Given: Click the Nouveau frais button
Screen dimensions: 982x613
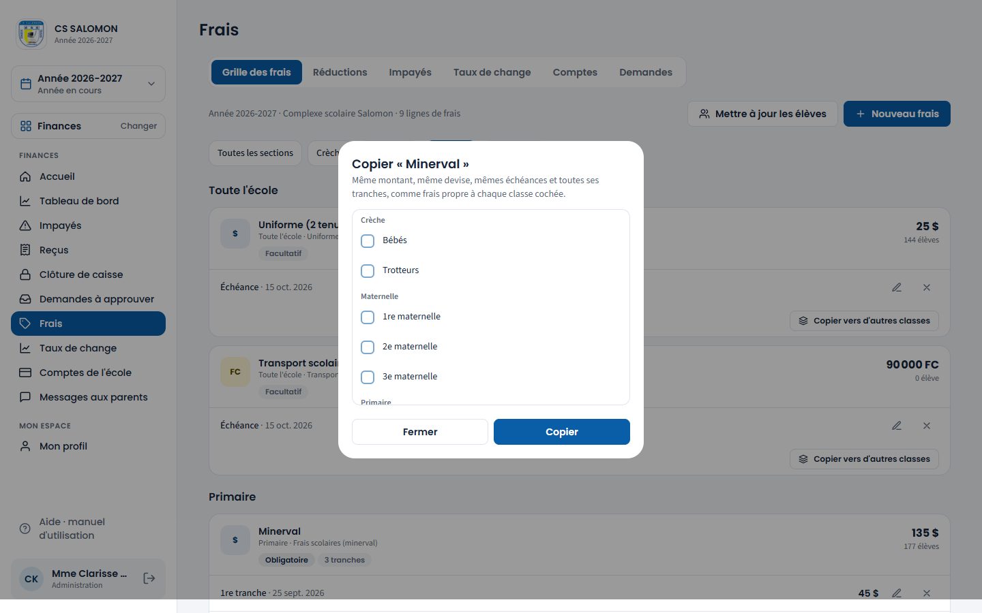Looking at the screenshot, I should point(897,114).
